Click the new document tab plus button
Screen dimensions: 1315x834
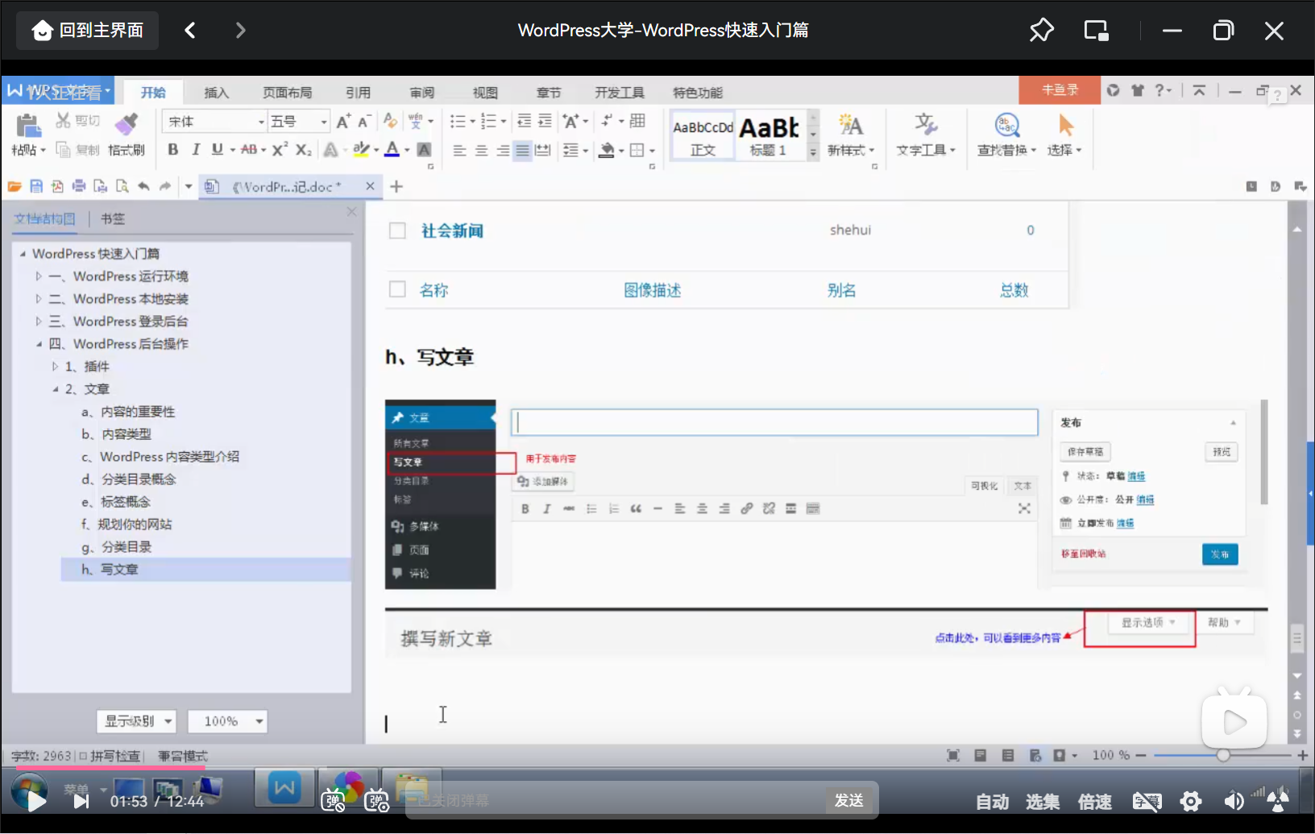pyautogui.click(x=396, y=186)
